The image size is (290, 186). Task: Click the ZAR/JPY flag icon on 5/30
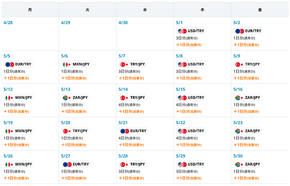coord(239,164)
